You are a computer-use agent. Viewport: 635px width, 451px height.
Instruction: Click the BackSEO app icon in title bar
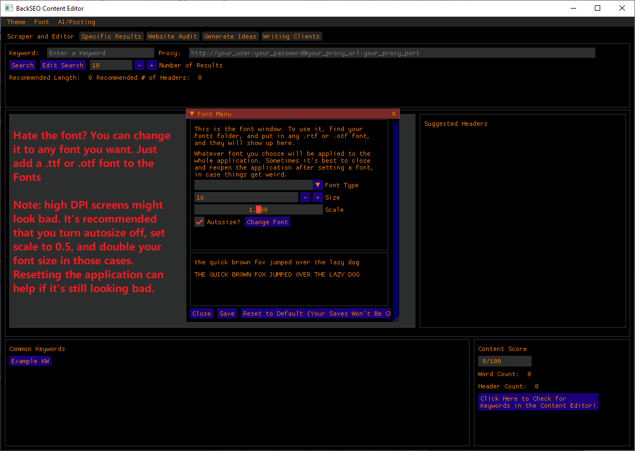[x=9, y=8]
